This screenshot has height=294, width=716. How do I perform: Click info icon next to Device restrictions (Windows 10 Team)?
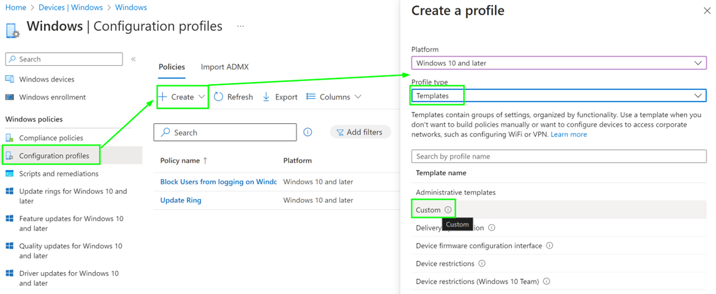click(x=547, y=281)
